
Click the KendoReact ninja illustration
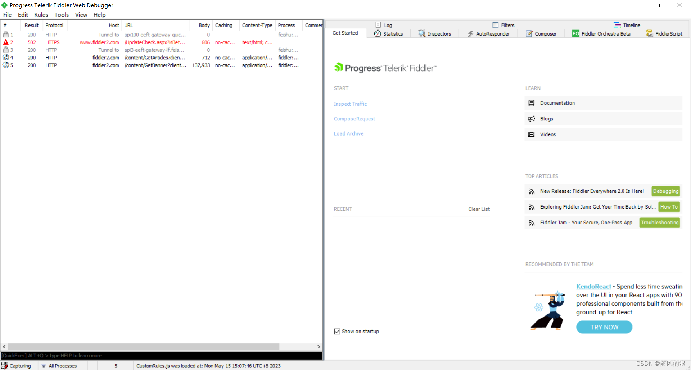coord(548,310)
